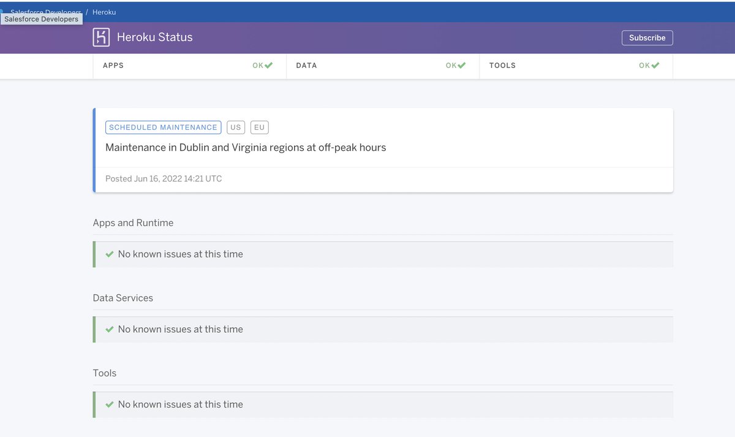Click the green checkmark next to DATA OK
735x437 pixels.
click(x=462, y=66)
